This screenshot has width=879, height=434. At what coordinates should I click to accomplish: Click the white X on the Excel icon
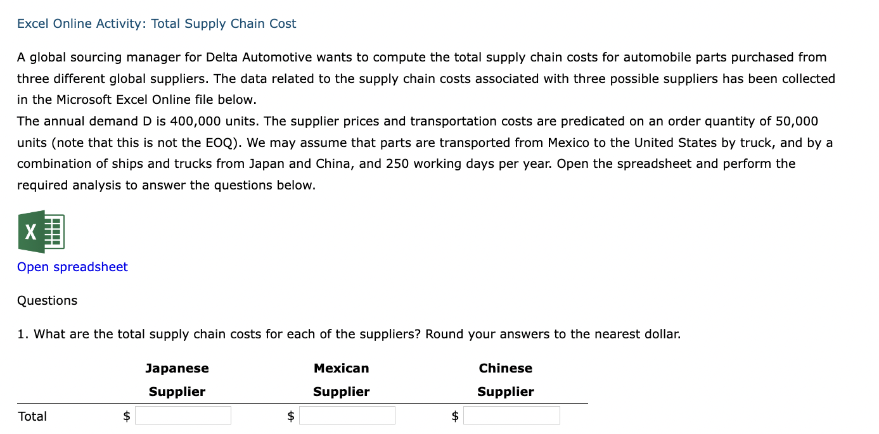(29, 232)
